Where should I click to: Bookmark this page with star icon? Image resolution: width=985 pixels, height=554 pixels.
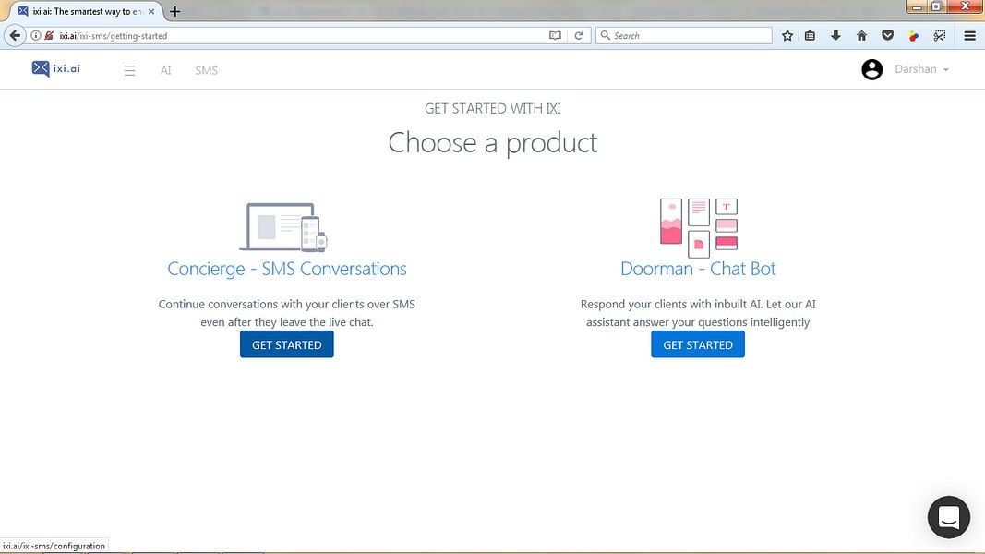pyautogui.click(x=787, y=36)
